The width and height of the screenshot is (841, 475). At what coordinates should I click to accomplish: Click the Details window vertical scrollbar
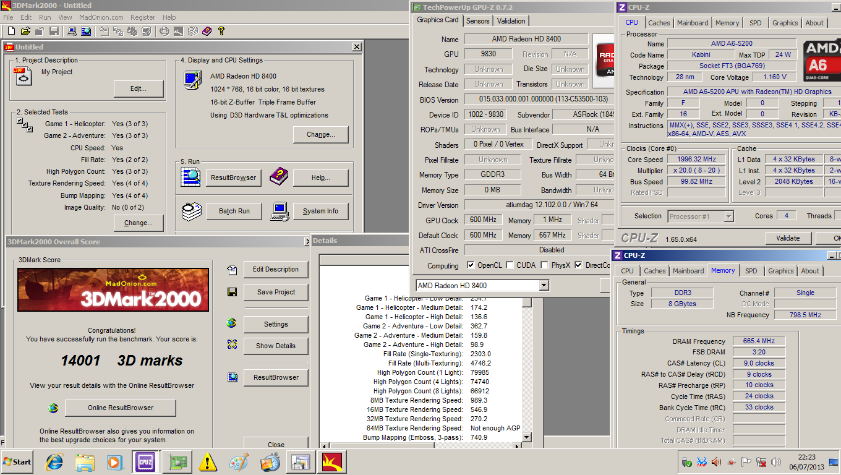coord(527,371)
